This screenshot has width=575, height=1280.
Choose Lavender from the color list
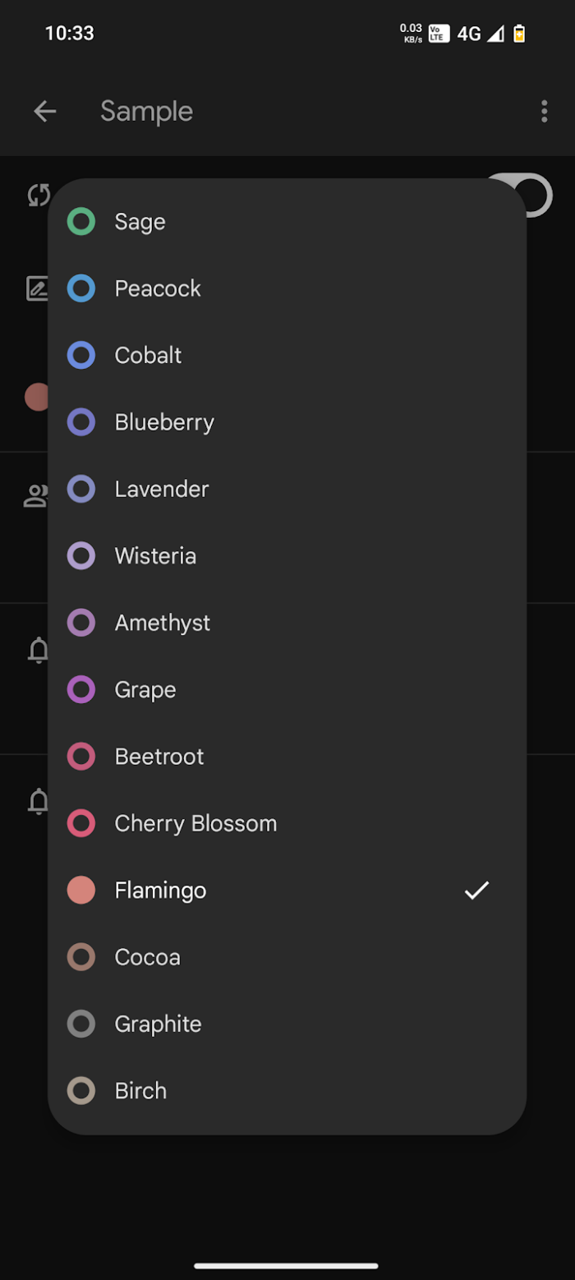162,489
